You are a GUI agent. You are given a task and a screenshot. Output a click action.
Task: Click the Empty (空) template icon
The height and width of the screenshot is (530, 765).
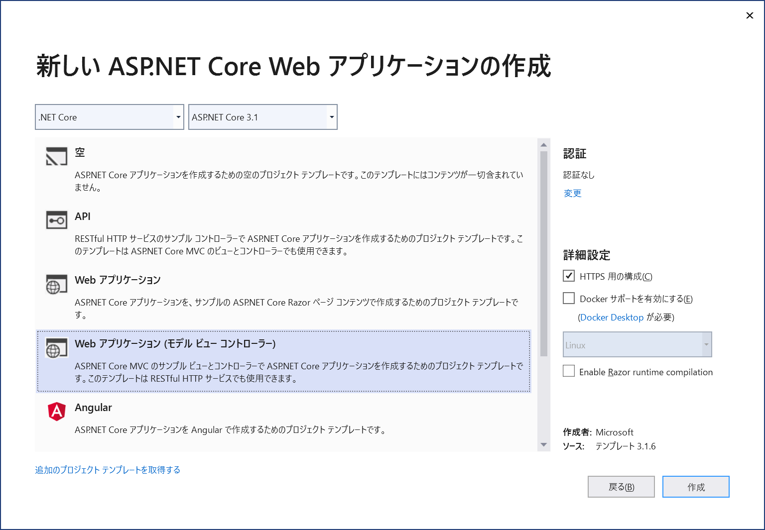pyautogui.click(x=56, y=156)
